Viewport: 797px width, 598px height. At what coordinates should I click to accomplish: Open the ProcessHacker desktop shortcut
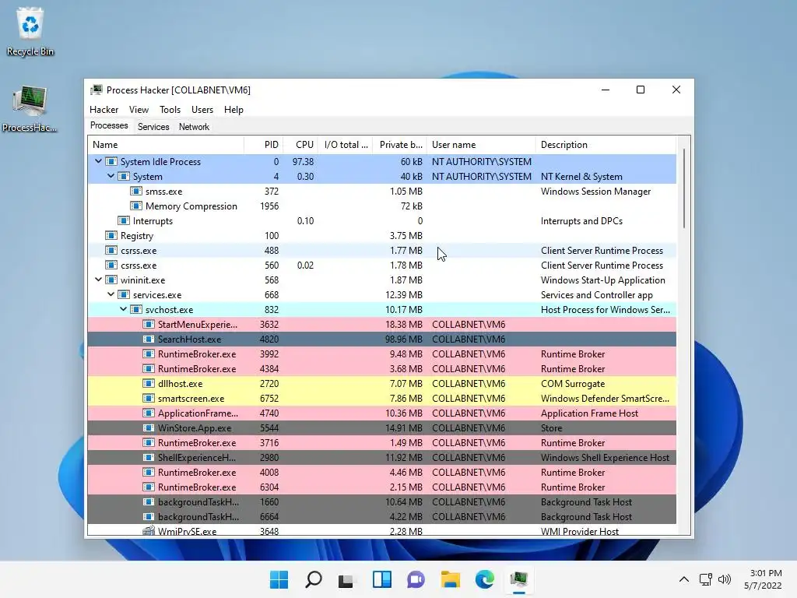click(x=30, y=109)
